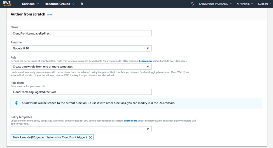Open the notifications bell
Screen dimensions: 273x148
tap(192, 4)
